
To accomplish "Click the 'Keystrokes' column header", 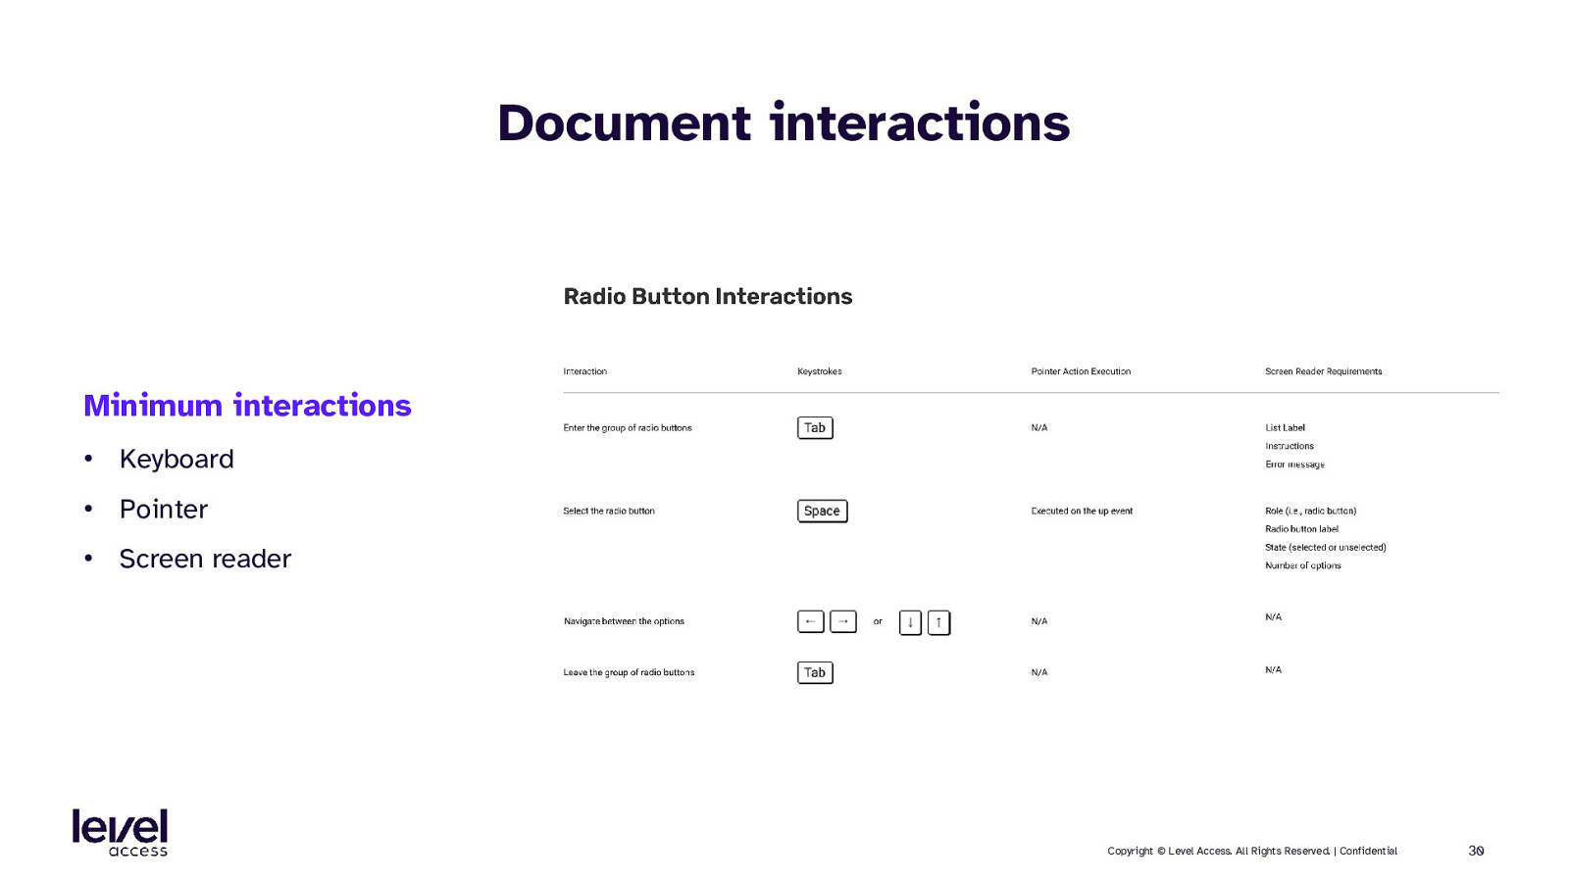I will 820,371.
